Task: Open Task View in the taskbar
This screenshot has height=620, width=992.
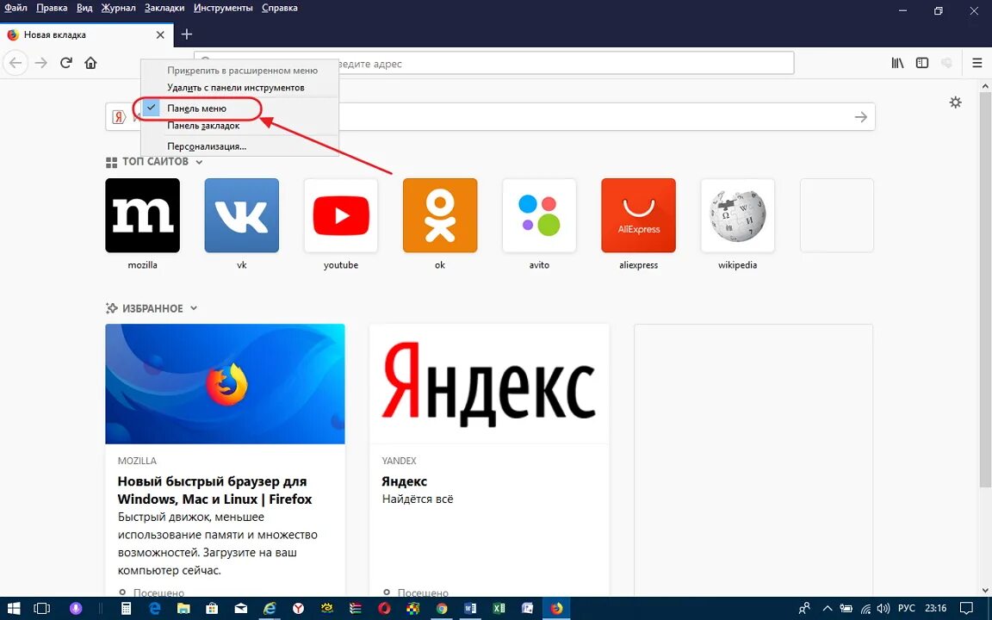Action: click(x=41, y=609)
